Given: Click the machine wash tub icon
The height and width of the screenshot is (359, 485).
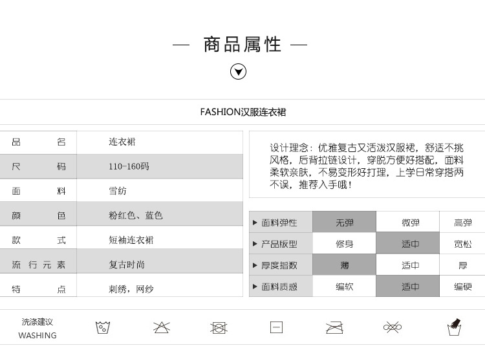Looking at the screenshot, I should point(103,328).
